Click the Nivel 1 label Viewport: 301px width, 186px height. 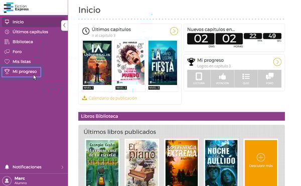click(x=88, y=87)
